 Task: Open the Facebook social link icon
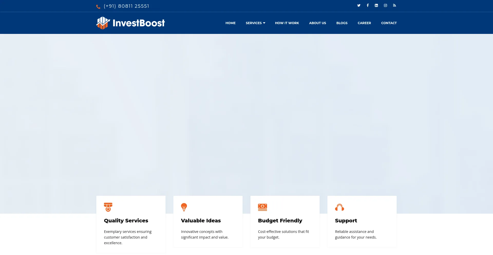368,5
